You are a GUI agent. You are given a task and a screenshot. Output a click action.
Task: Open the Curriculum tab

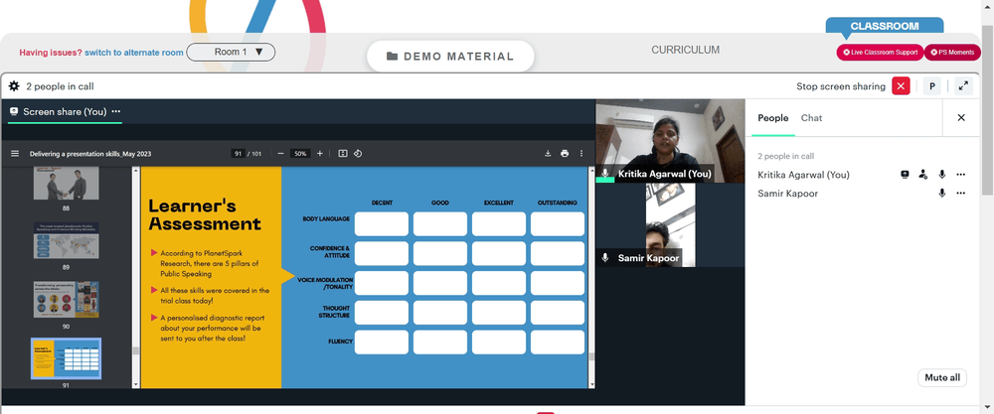pos(685,50)
